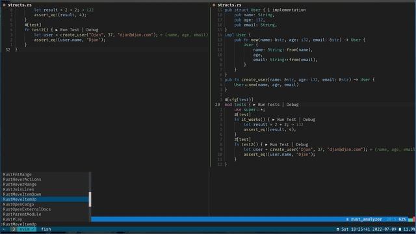The height and width of the screenshot is (234, 416).
Task: Click Debug lens next to it_works
Action: [309, 120]
